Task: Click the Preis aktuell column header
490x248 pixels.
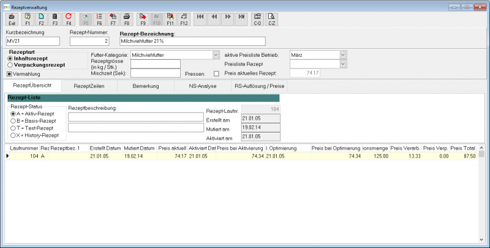Action: [x=172, y=148]
